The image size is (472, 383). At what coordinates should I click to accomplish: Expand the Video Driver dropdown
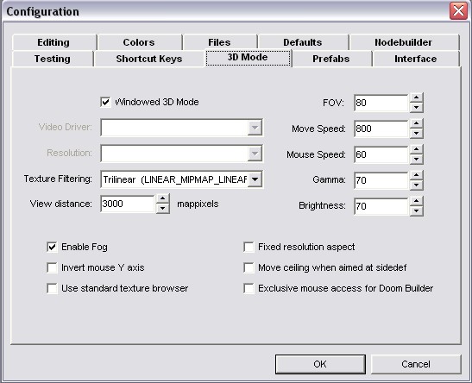click(255, 128)
